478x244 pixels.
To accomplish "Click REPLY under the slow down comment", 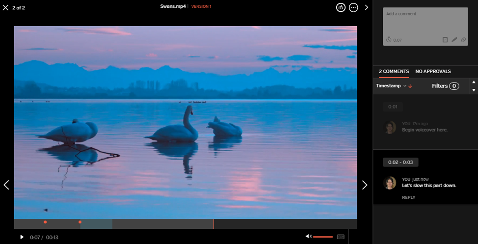I will pos(408,197).
